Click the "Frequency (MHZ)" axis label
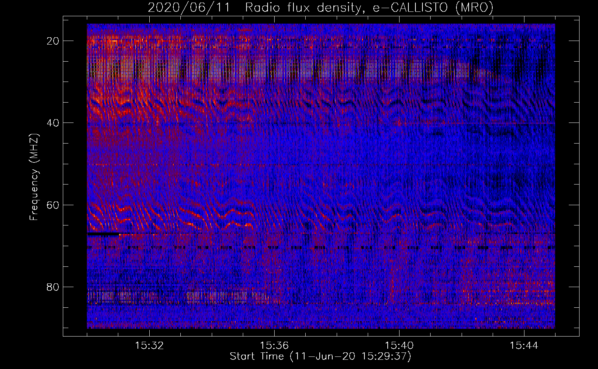This screenshot has width=598, height=369. 34,177
